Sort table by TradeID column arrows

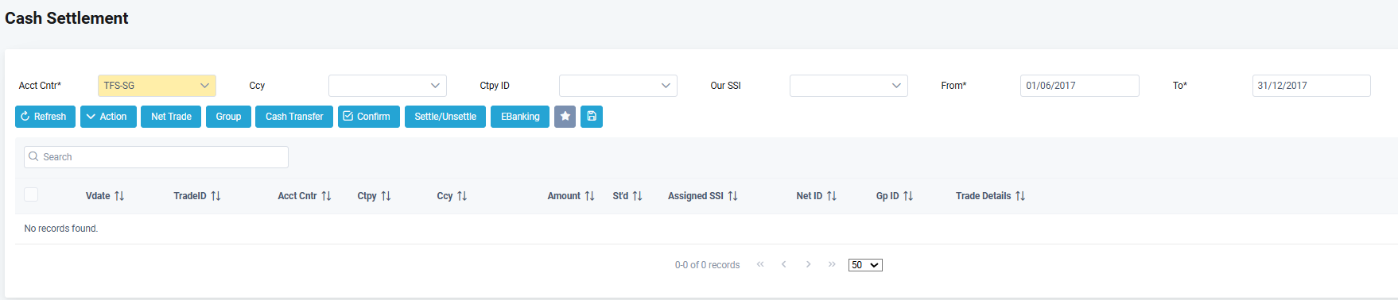216,196
